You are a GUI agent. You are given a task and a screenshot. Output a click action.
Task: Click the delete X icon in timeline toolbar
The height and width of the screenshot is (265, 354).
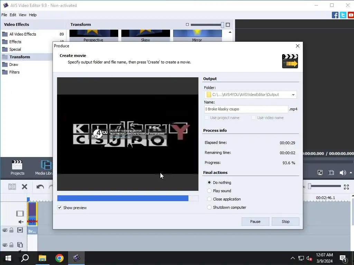pyautogui.click(x=25, y=187)
